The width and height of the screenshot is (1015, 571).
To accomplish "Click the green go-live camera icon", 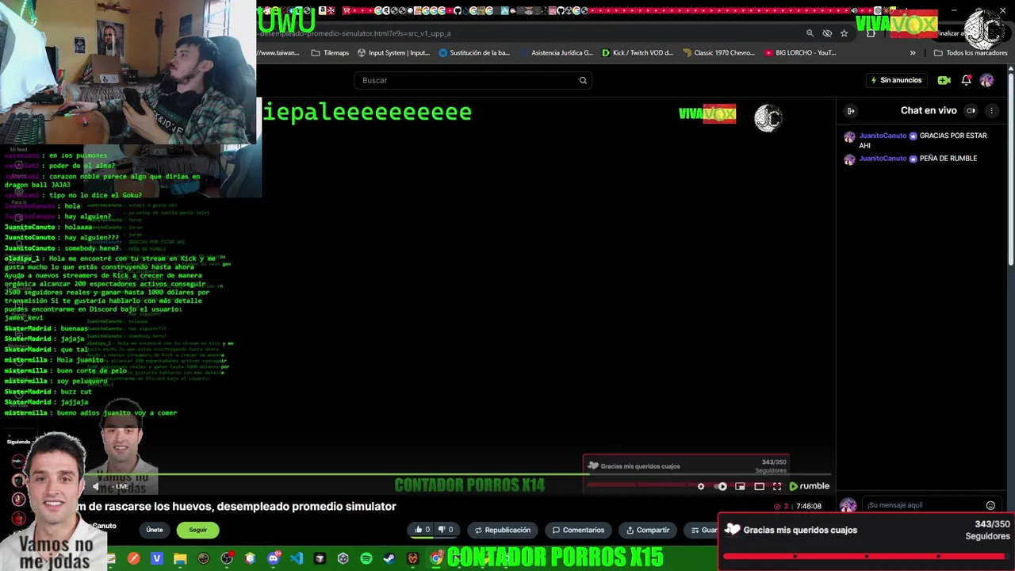I will click(x=944, y=80).
